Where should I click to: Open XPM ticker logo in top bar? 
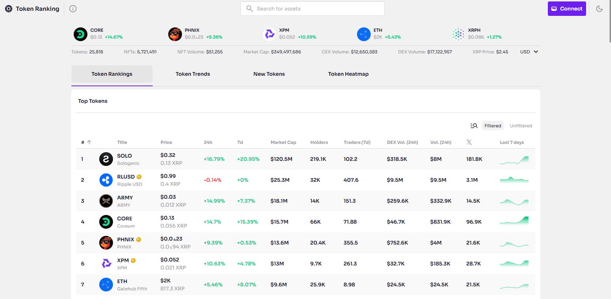[269, 34]
